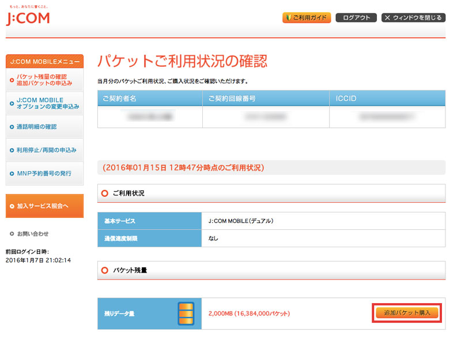The image size is (461, 340).
Task: Click the ICCID column header
Action: pos(387,98)
